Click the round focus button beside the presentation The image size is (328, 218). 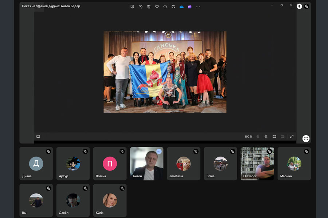tap(306, 138)
